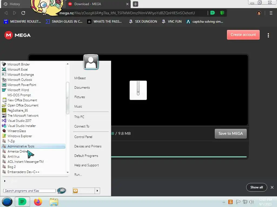Open the MEDIAFIRE ROULET... bookmark
Image resolution: width=277 pixels, height=207 pixels.
[22, 22]
